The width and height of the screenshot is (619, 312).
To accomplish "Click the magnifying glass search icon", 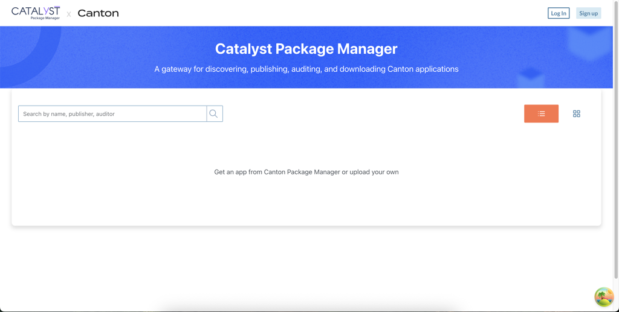I will coord(214,113).
